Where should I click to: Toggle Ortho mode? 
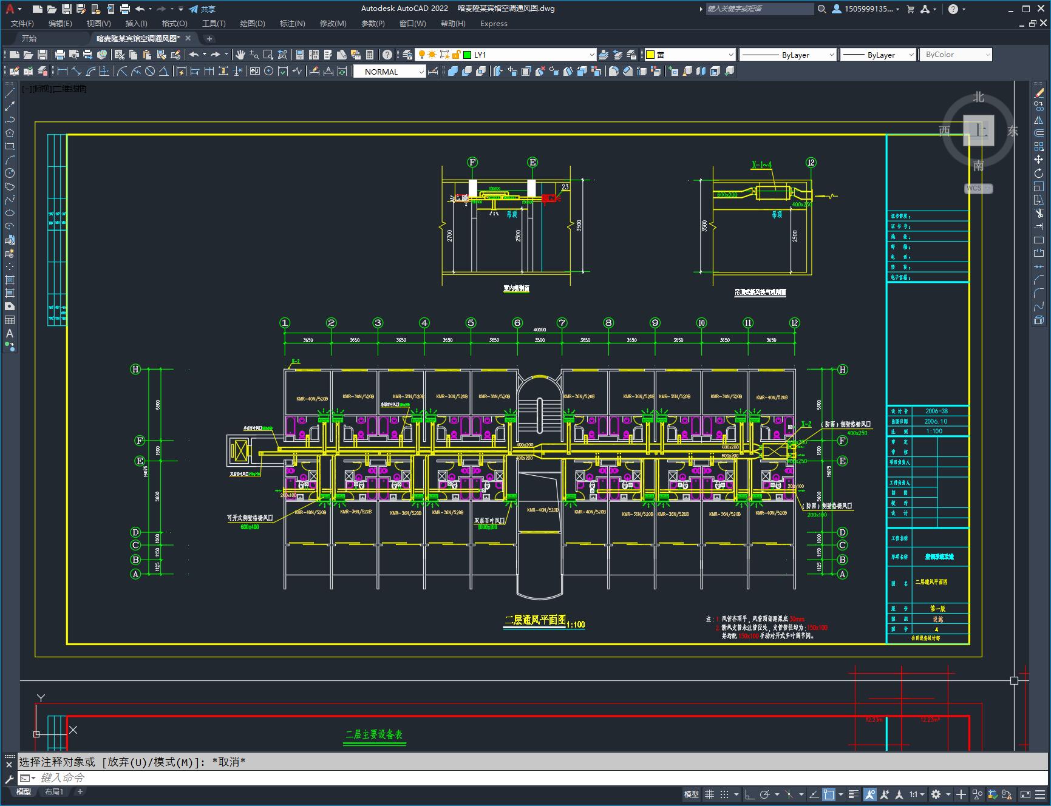pos(750,794)
